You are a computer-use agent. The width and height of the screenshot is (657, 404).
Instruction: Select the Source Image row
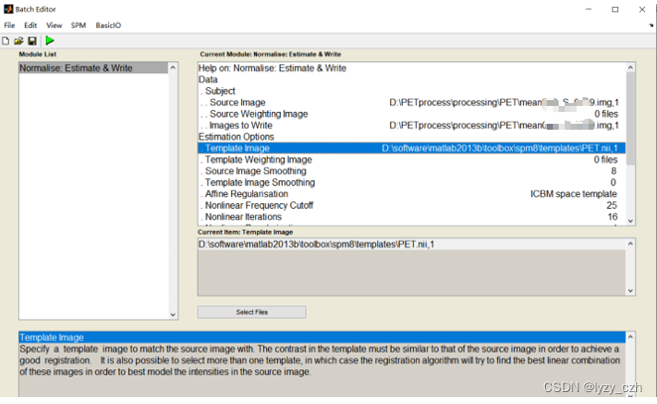412,102
